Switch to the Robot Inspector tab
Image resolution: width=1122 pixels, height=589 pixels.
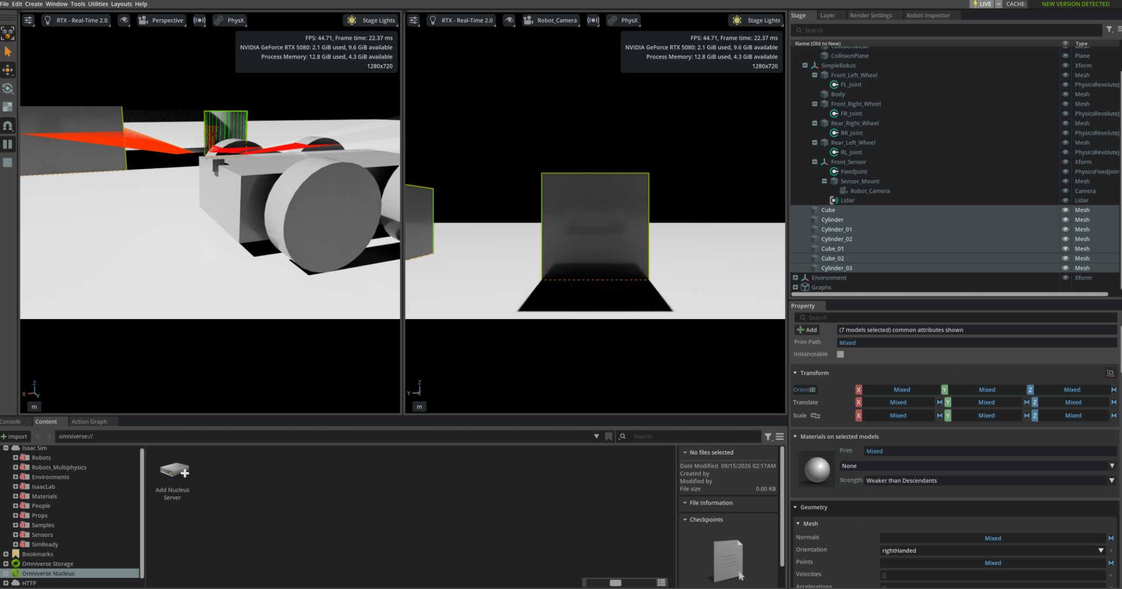[928, 15]
